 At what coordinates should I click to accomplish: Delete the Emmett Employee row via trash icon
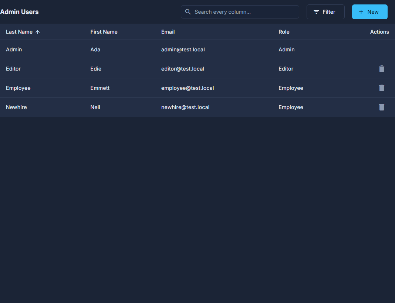pos(381,88)
